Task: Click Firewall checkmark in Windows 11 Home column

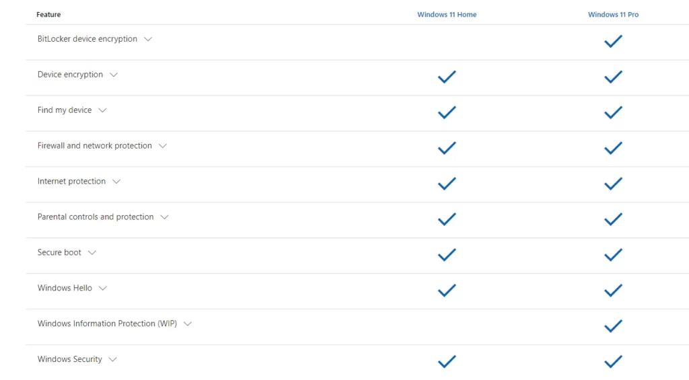Action: coord(447,148)
